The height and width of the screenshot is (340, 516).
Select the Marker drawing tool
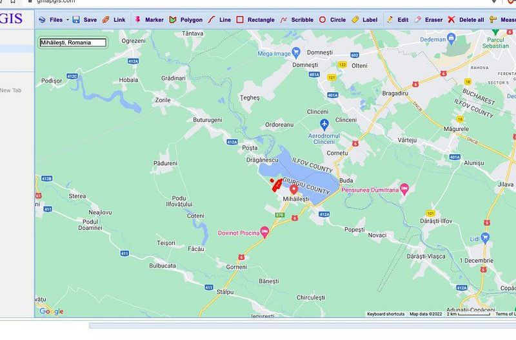(x=149, y=20)
